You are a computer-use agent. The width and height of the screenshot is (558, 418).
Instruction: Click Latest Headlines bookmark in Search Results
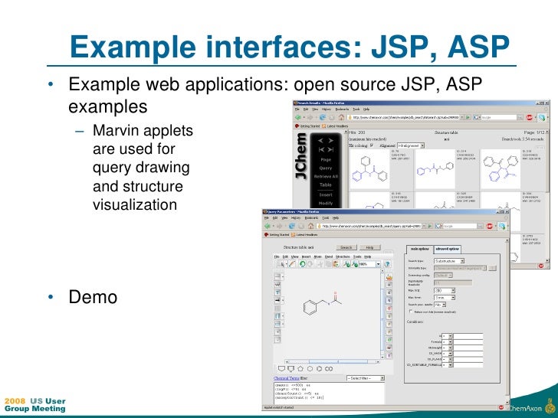(x=335, y=126)
